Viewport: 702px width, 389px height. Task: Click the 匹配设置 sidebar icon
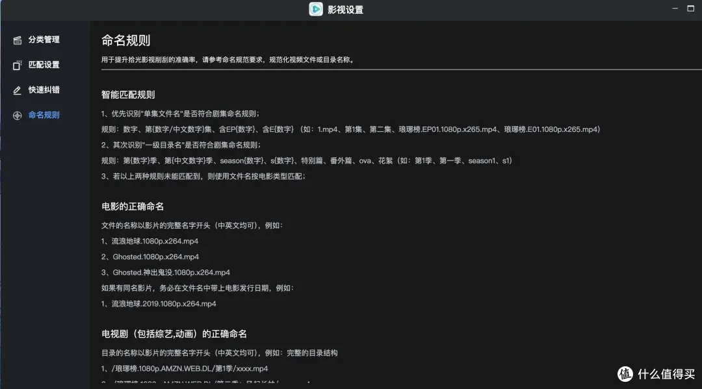(x=17, y=66)
